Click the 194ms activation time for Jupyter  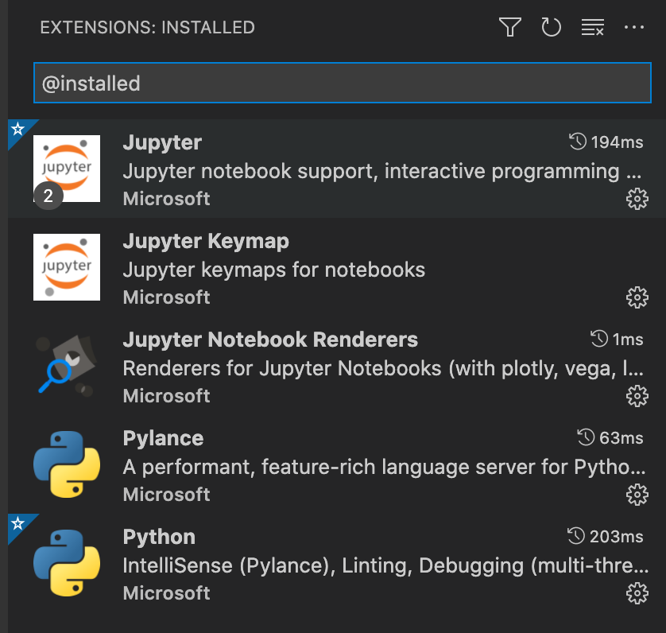tap(606, 142)
